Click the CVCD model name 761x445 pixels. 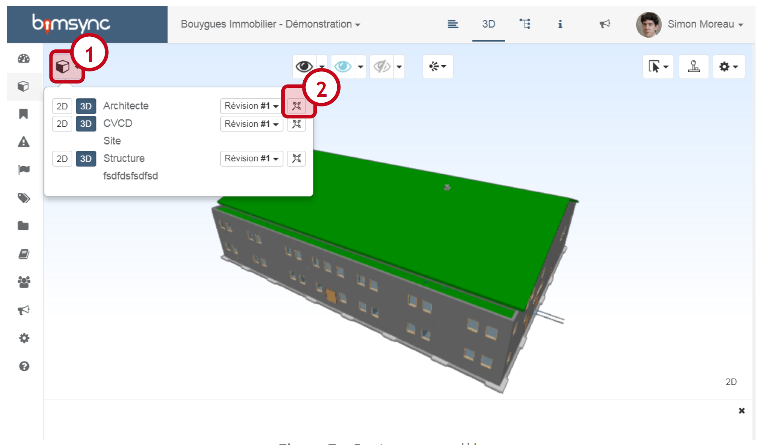pyautogui.click(x=118, y=123)
